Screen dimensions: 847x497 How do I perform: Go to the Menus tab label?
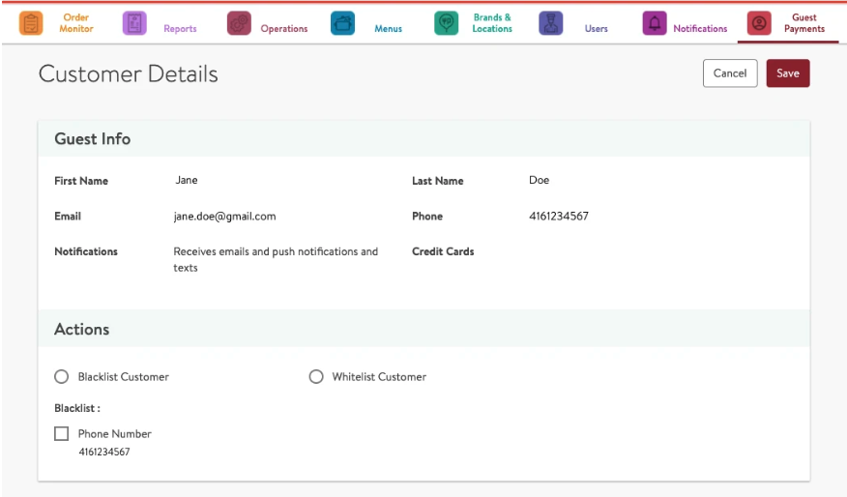pos(388,29)
